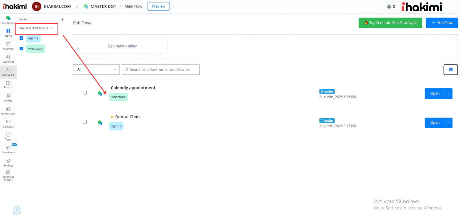Image resolution: width=460 pixels, height=217 pixels.
Task: Add a new label with plus icon
Action: [x=62, y=19]
